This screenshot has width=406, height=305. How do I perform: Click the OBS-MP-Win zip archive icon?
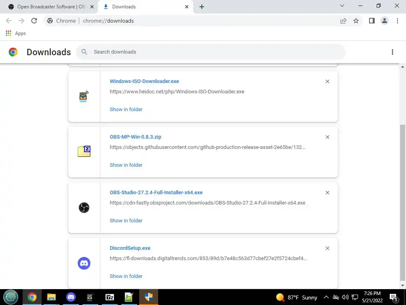pyautogui.click(x=84, y=151)
